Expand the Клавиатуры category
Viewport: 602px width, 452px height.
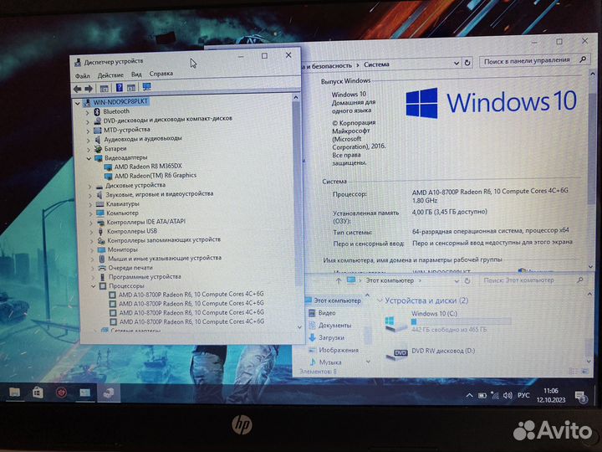point(90,205)
